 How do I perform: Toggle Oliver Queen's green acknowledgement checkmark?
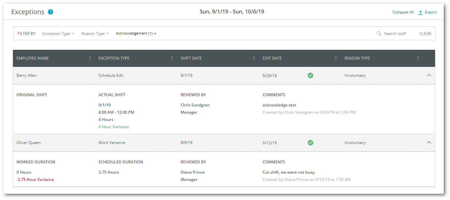(x=310, y=143)
